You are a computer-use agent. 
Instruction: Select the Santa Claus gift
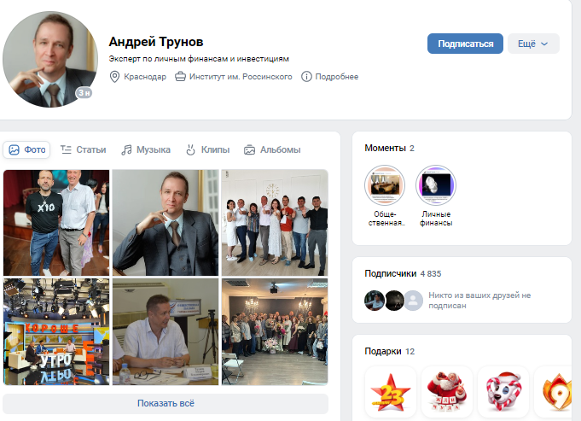[x=447, y=392]
